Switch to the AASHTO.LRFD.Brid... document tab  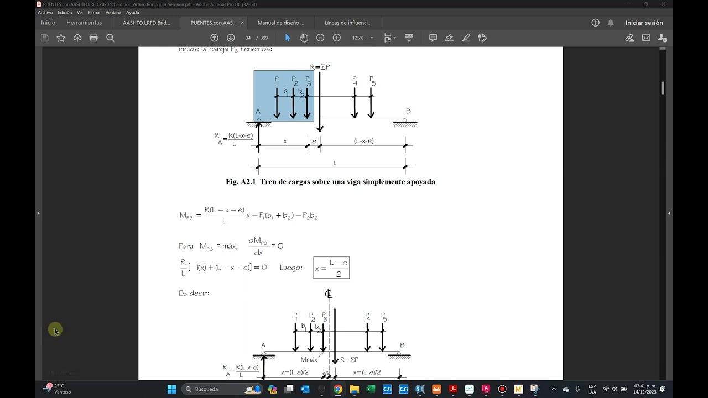[x=147, y=23]
